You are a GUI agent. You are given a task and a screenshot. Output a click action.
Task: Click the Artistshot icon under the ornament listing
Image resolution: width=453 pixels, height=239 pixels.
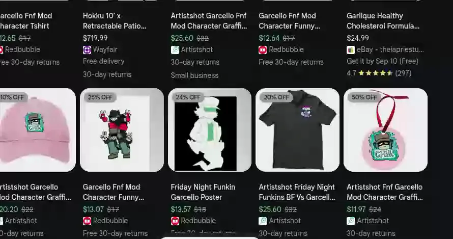tap(351, 221)
